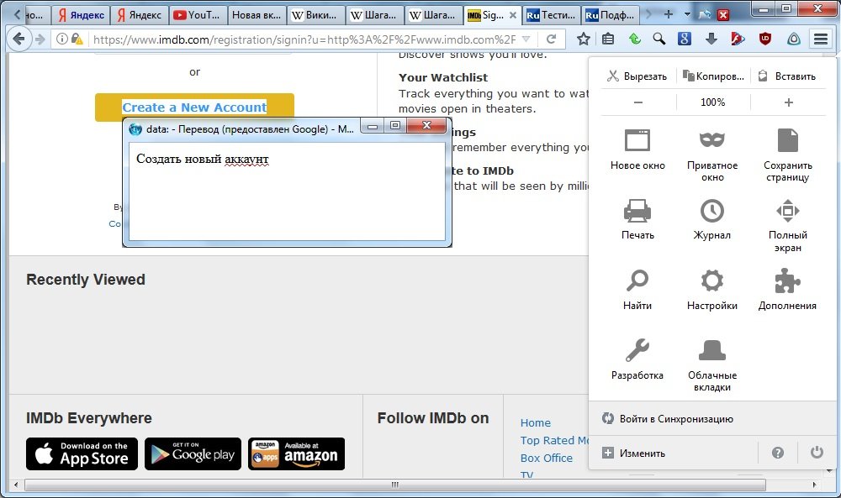
Task: Go back with the browser Back arrow
Action: (x=19, y=39)
